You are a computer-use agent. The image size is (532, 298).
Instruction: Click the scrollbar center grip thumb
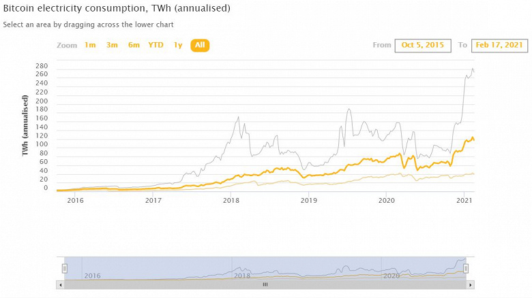pos(265,284)
